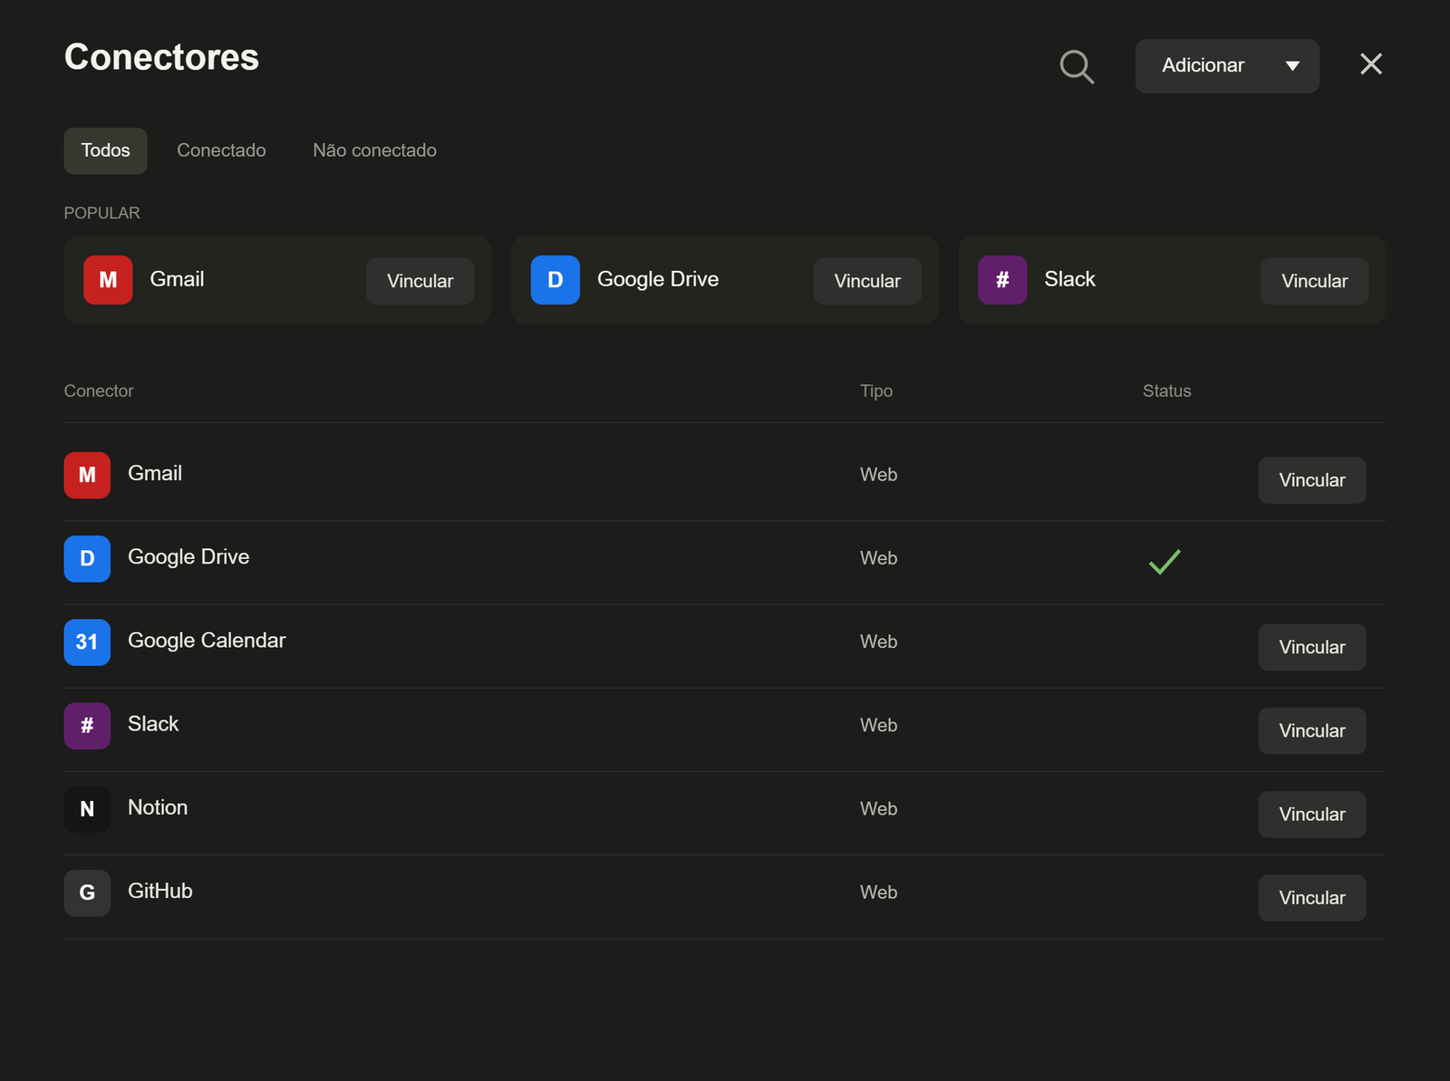Click Vincular on the Popular Gmail card
The width and height of the screenshot is (1450, 1081).
pyautogui.click(x=420, y=281)
